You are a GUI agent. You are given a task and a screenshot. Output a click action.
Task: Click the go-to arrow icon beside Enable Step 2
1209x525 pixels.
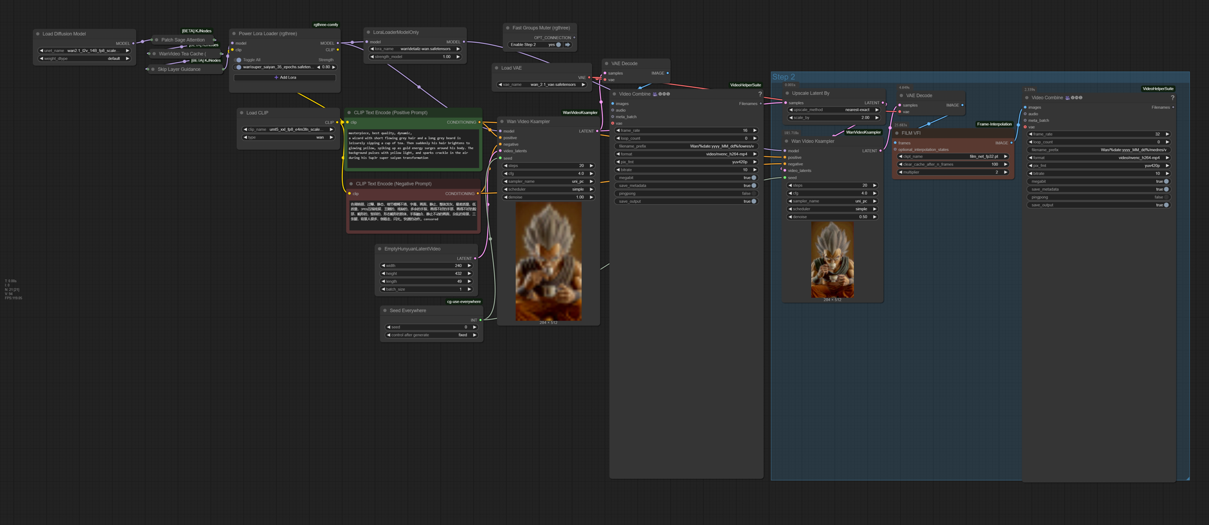(568, 45)
